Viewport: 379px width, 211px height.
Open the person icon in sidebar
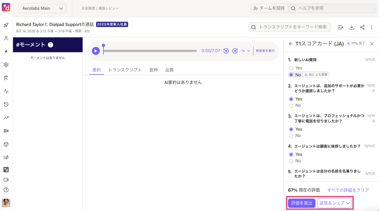[6, 38]
